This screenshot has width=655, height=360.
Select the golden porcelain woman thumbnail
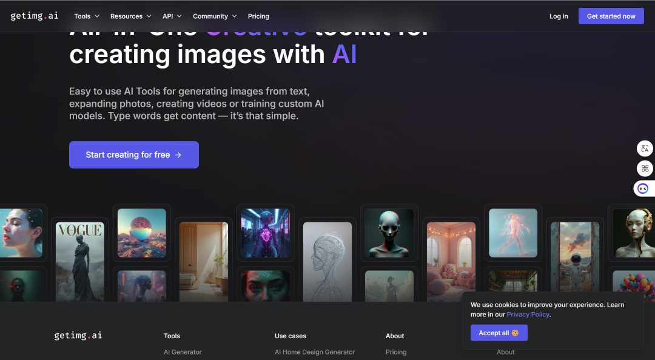tap(634, 233)
